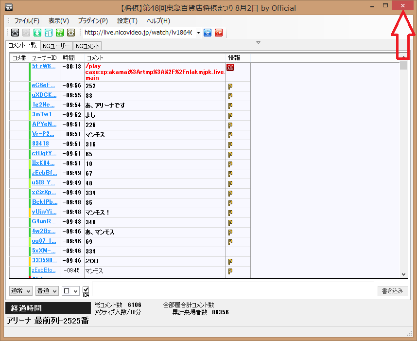Click the eye-shaped viewer icon in toolbar
417x341 pixels.
[x=15, y=33]
